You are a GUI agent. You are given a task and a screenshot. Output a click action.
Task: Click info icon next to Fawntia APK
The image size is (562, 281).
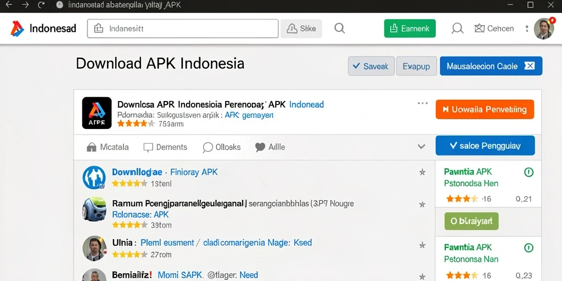pos(529,248)
